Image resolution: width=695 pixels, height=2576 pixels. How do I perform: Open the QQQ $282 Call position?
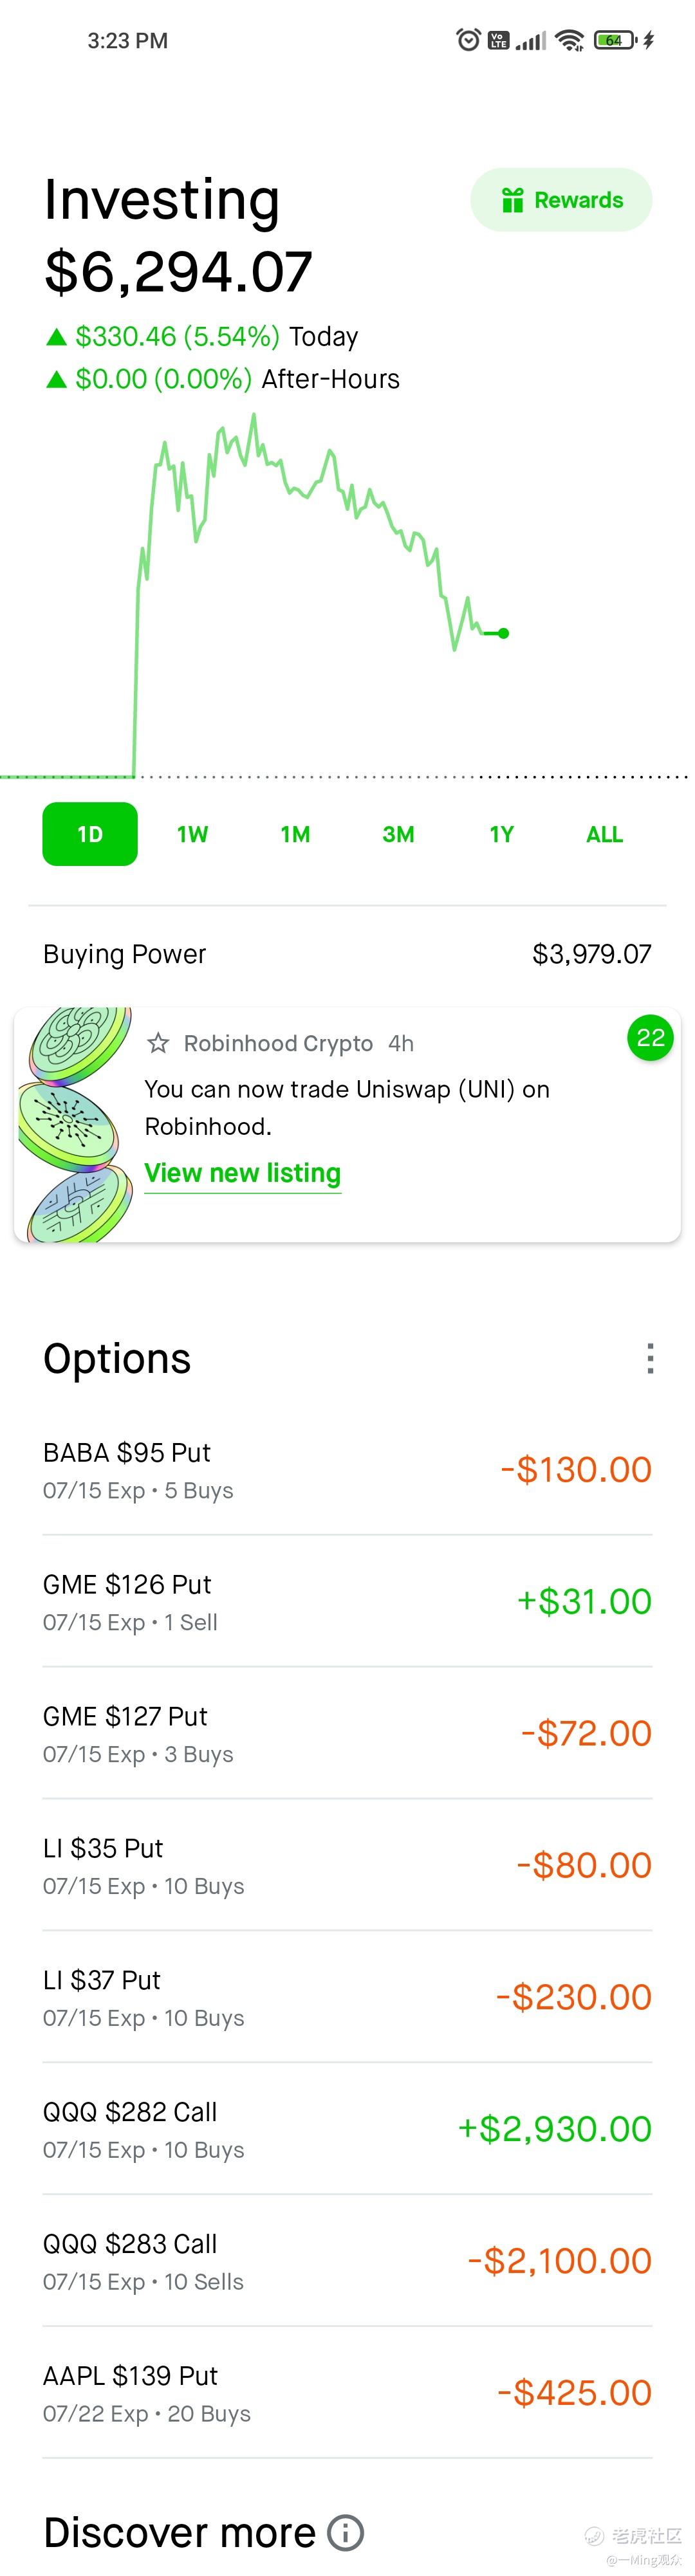(x=347, y=2128)
